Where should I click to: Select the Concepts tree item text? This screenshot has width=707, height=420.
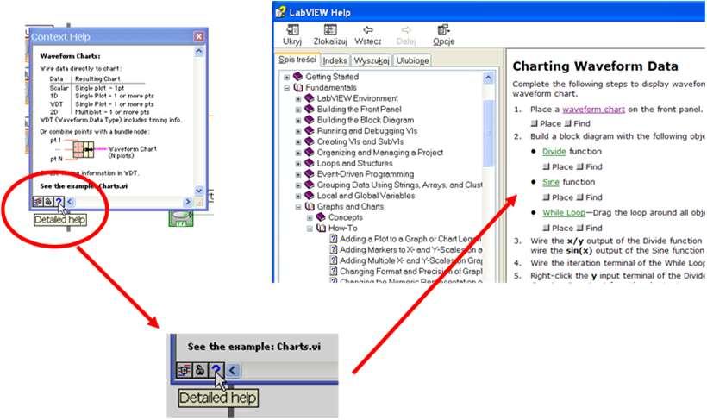[x=346, y=217]
